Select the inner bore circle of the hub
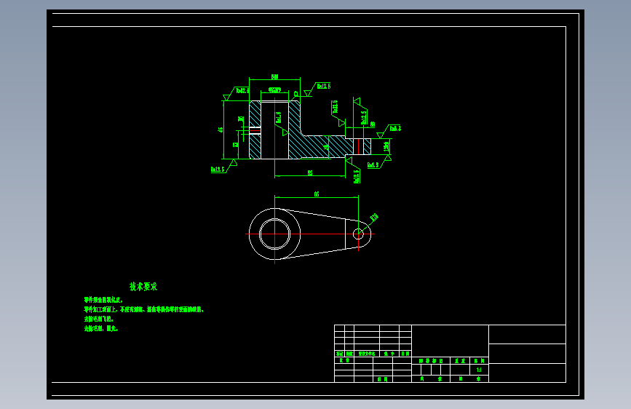Screen dimensions: 631x409 point(275,234)
